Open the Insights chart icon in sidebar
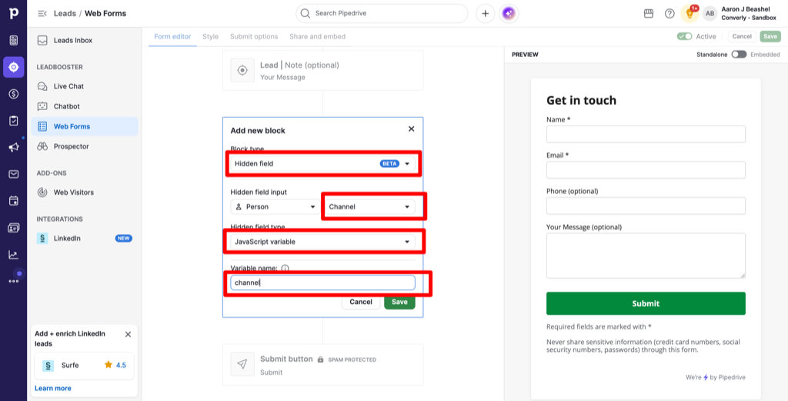Screen dimensions: 788x401 14,255
